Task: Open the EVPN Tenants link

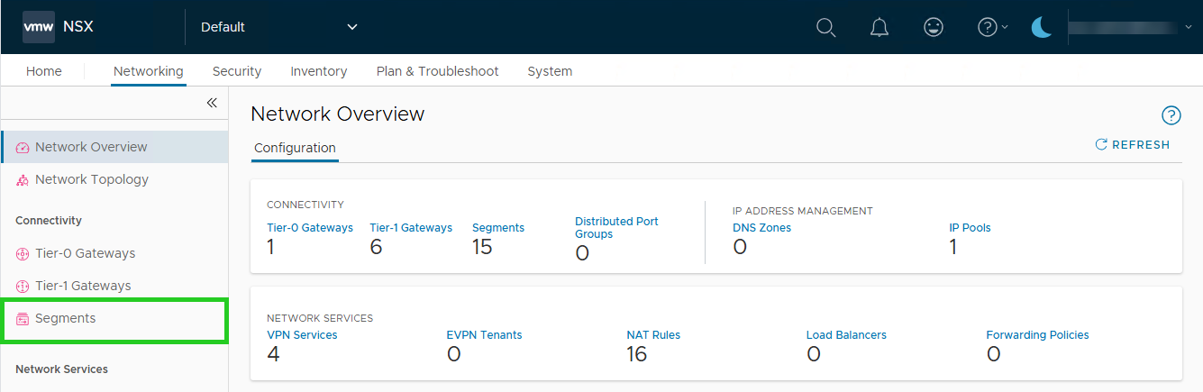Action: coord(484,335)
